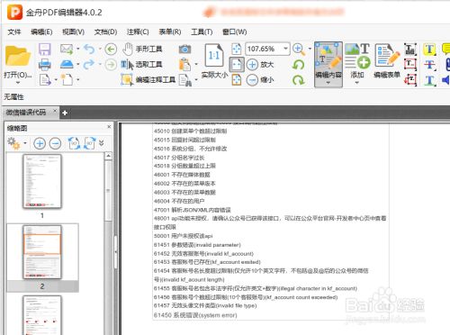The height and width of the screenshot is (335, 450).
Task: Select page 1 thumbnail
Action: coord(42,182)
